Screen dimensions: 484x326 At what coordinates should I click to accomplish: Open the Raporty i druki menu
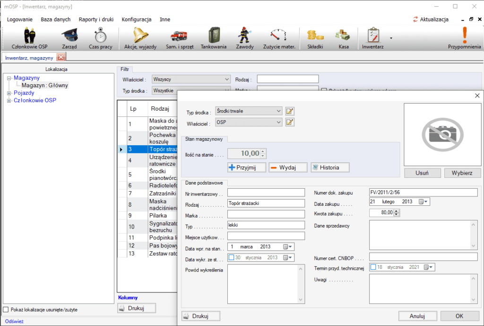[96, 19]
